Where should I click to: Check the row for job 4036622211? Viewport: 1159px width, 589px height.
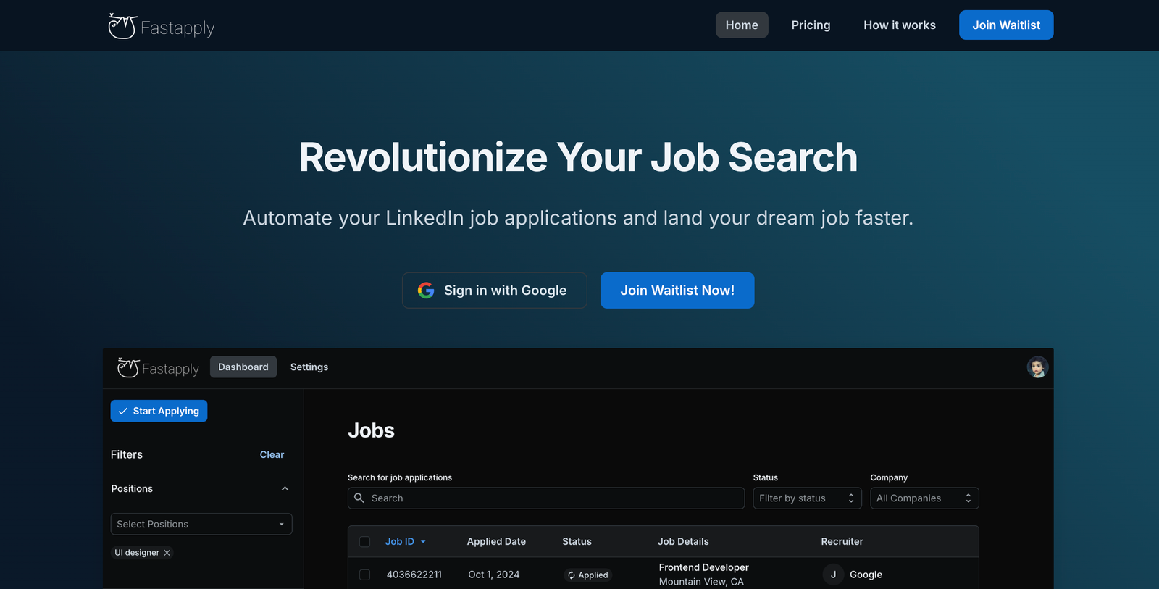(x=365, y=575)
